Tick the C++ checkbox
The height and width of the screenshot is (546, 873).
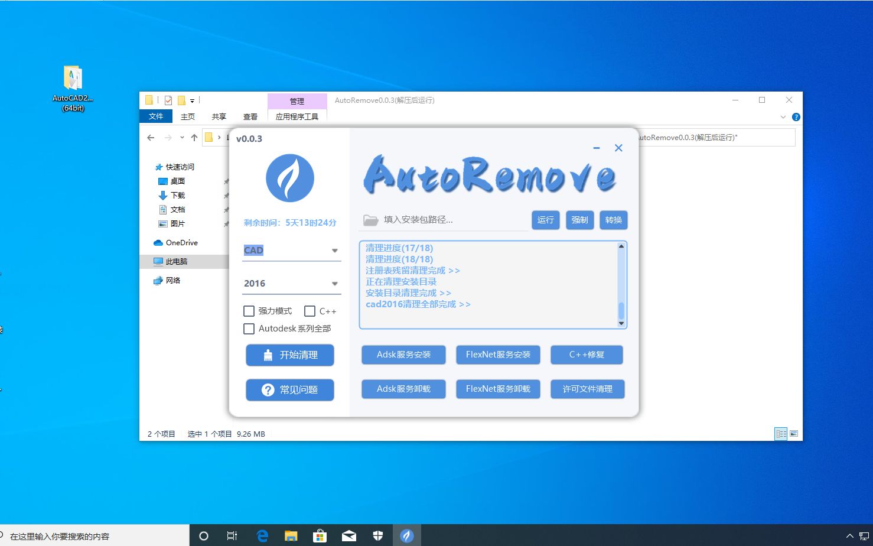tap(310, 311)
